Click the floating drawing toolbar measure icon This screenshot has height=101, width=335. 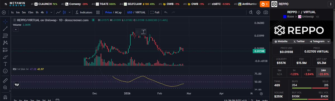[x=143, y=32]
